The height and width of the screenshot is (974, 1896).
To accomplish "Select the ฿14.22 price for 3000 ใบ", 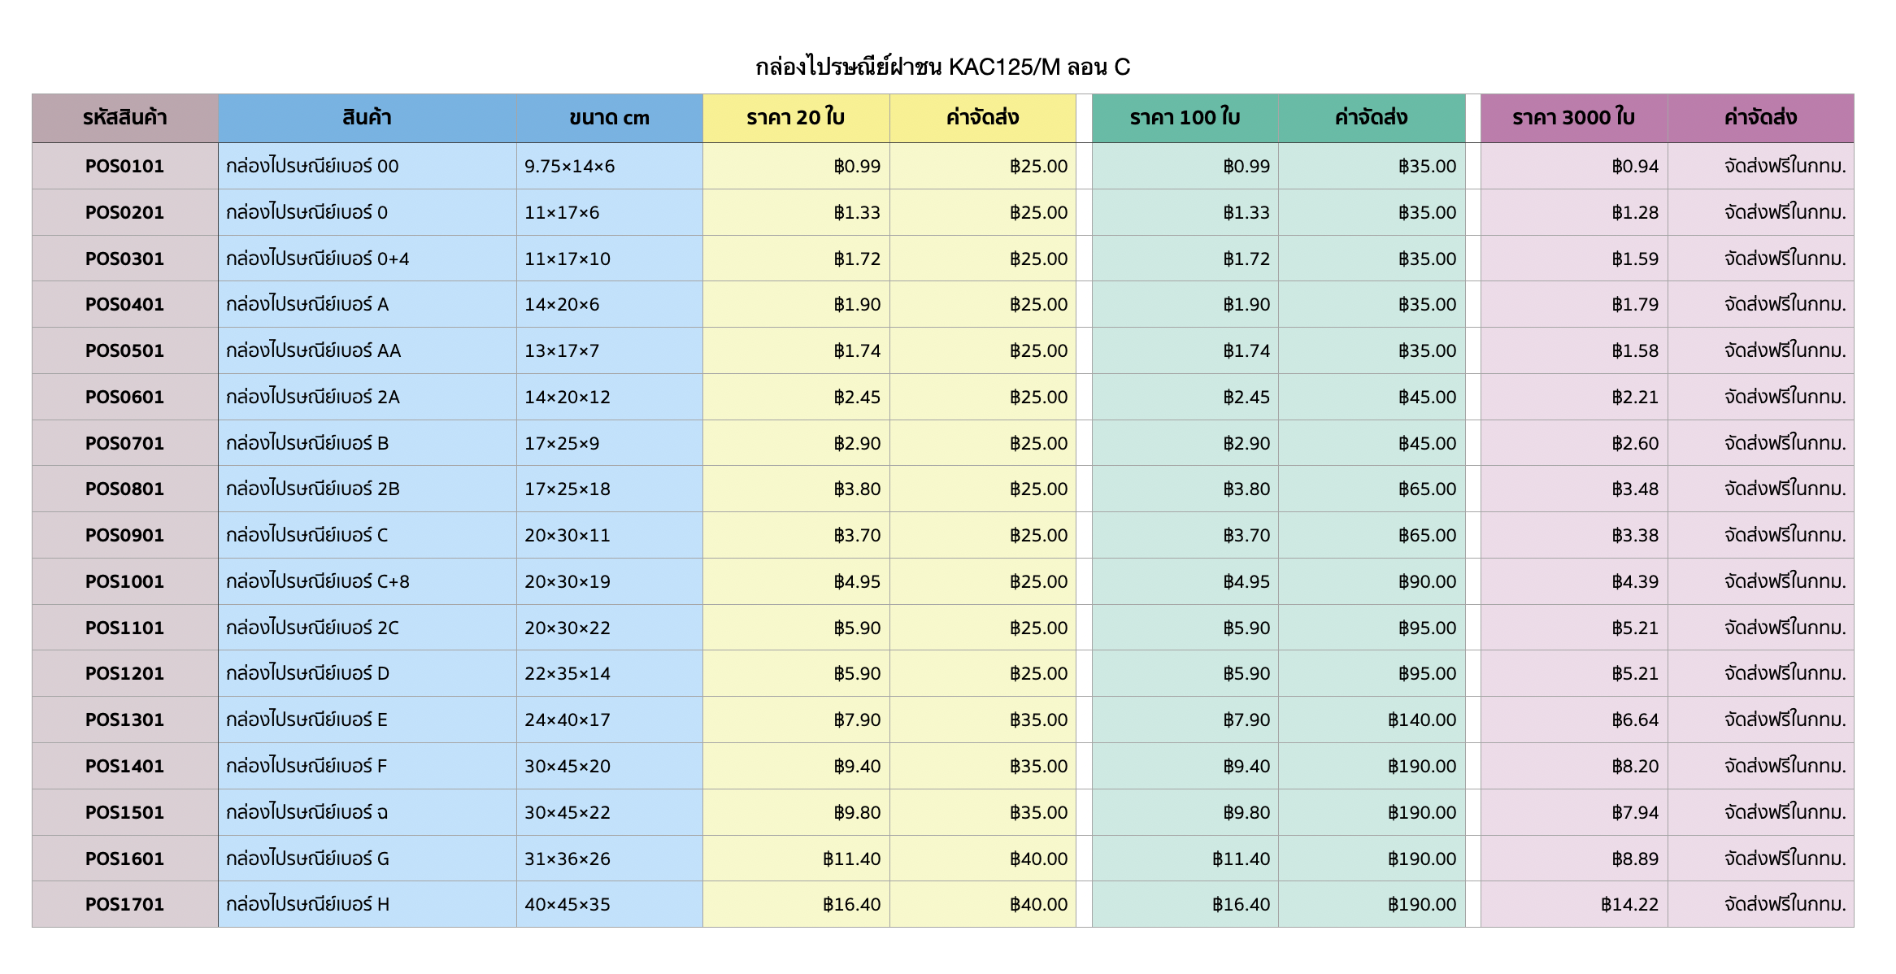I will click(1629, 904).
